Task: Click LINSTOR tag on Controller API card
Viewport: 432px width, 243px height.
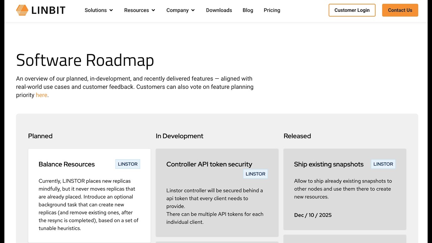Action: pyautogui.click(x=255, y=174)
